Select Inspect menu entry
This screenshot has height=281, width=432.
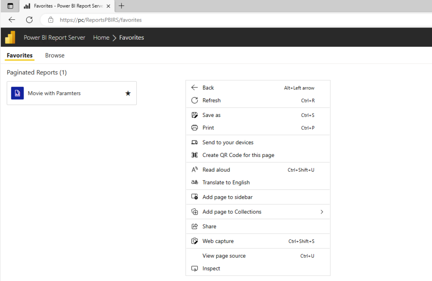258,268
